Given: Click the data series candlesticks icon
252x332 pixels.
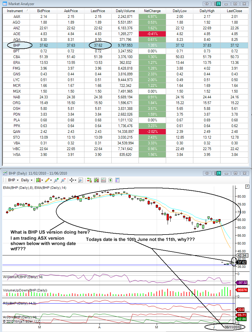Looking at the screenshot, I should tap(97, 180).
